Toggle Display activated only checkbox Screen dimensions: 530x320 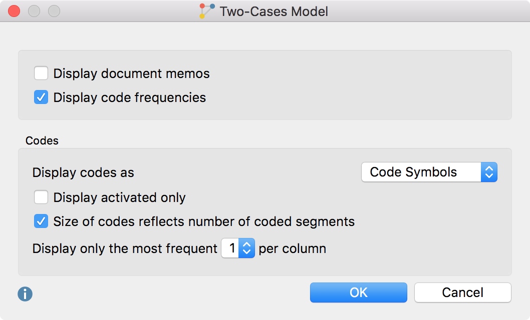coord(41,197)
